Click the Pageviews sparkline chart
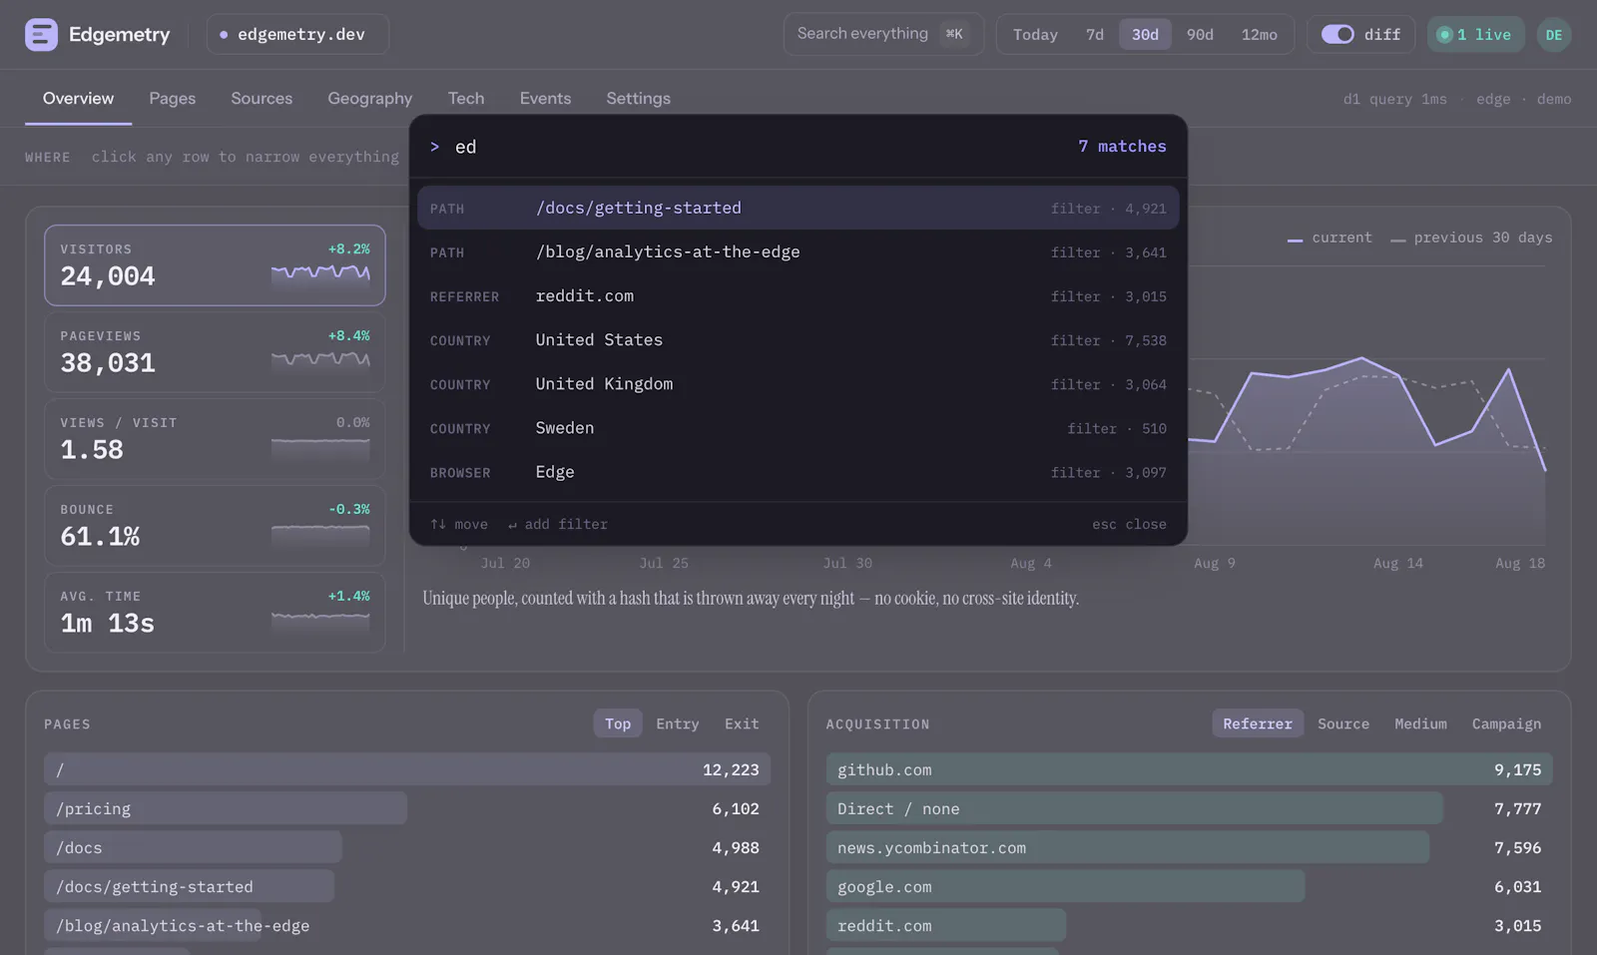 [x=320, y=361]
